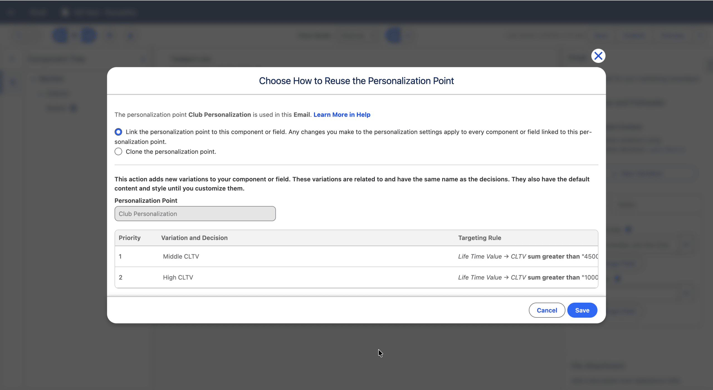Click the Middle CLTV targeting rule text
This screenshot has width=713, height=390.
point(528,256)
